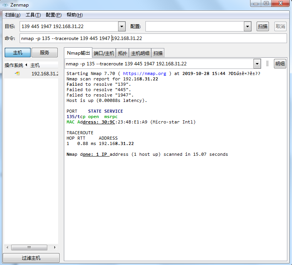
Task: Click the Zenmap eye icon in title bar
Action: [x=5, y=5]
